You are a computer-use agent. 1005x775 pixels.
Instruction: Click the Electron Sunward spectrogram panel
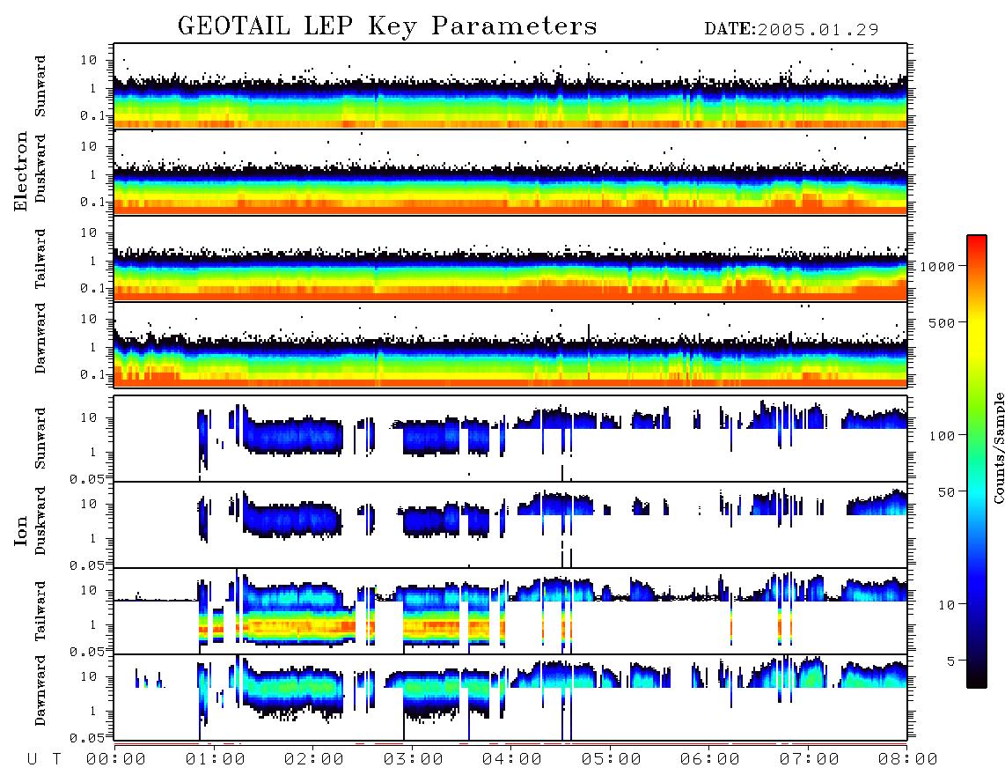click(x=510, y=86)
